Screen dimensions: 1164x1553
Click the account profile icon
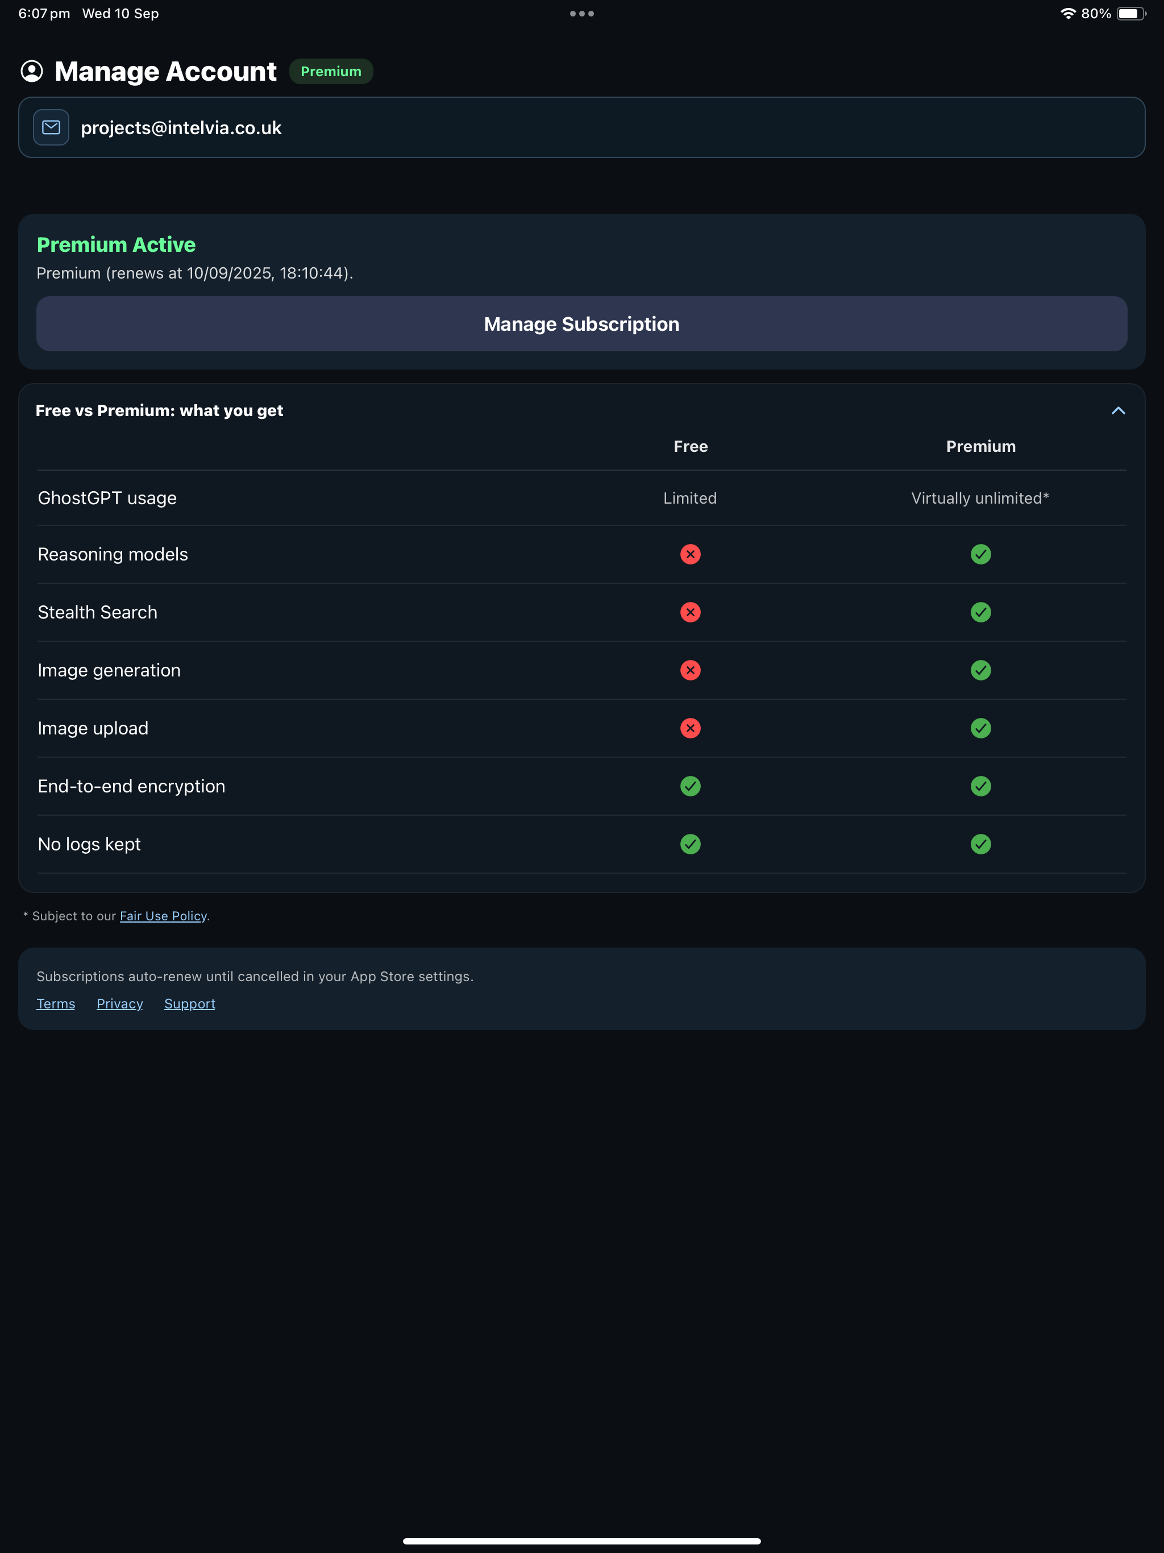coord(32,71)
